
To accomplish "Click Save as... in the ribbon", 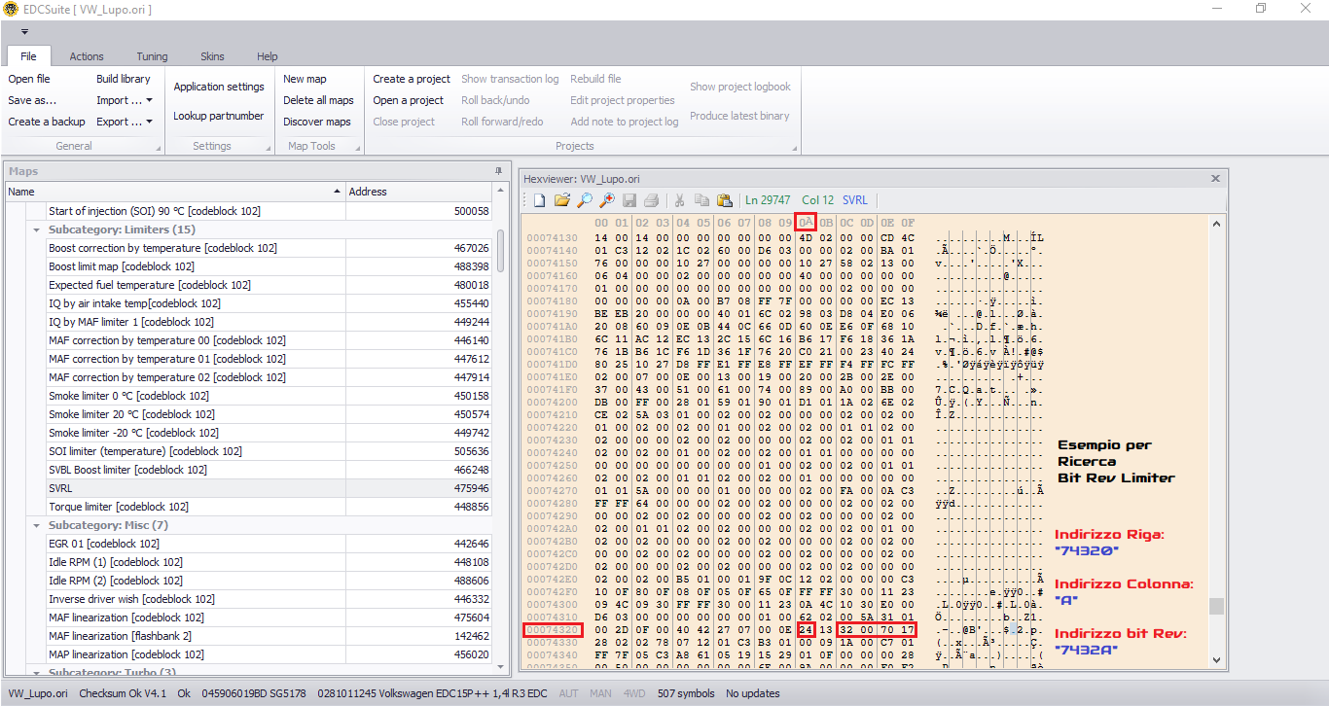I will (x=32, y=100).
